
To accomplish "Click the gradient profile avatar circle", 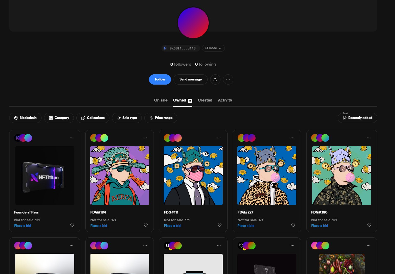I will pos(193,23).
